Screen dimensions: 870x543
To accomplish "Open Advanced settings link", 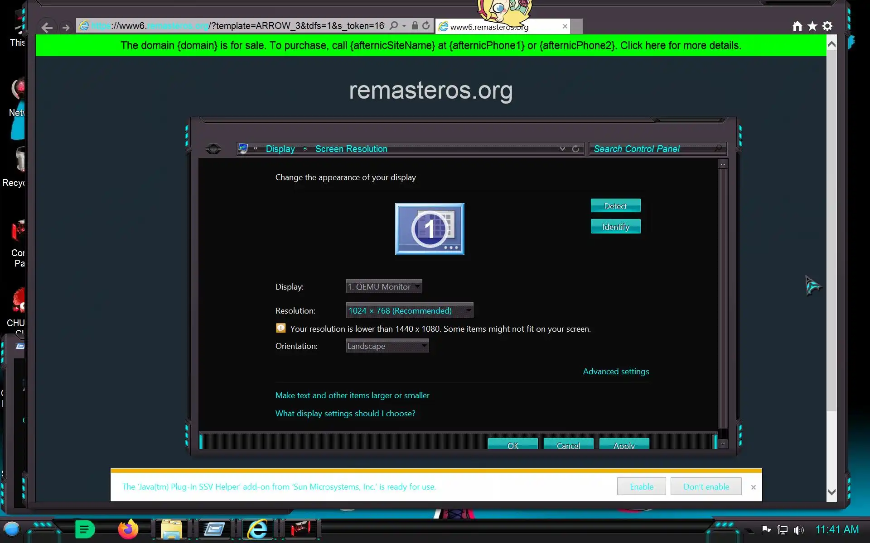I will click(x=616, y=372).
